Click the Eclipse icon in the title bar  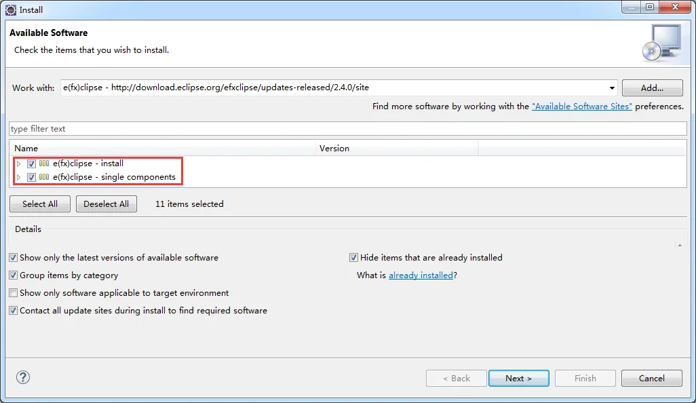point(11,9)
